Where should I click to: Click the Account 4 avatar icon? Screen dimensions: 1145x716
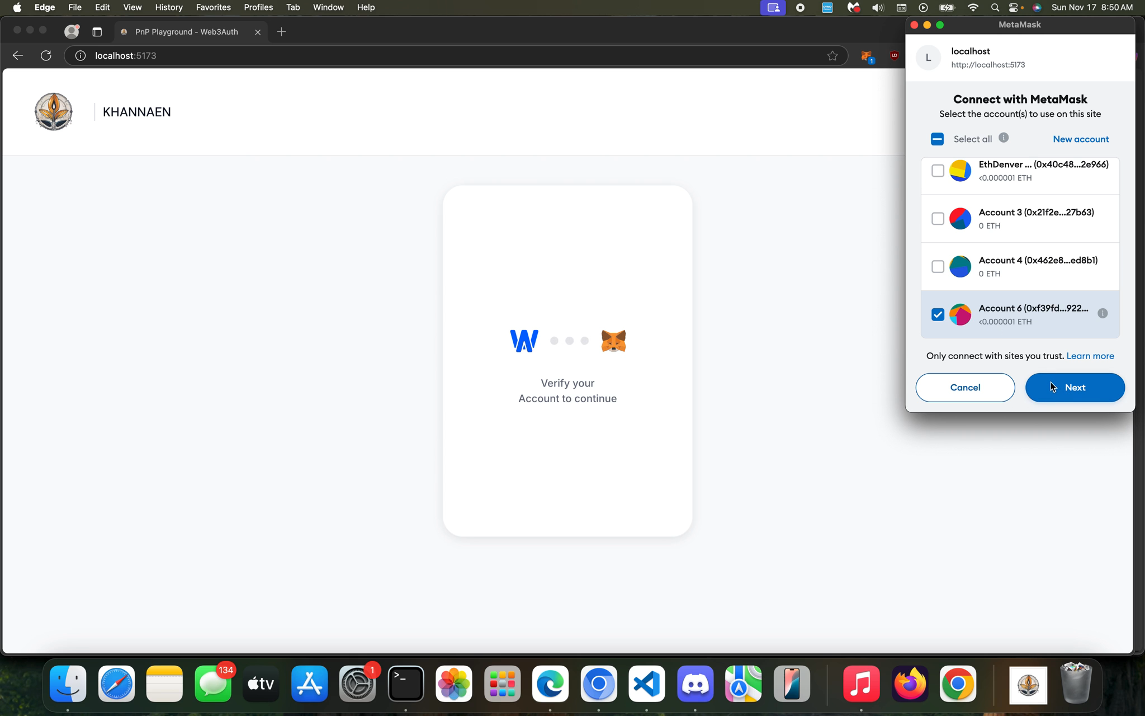click(960, 267)
